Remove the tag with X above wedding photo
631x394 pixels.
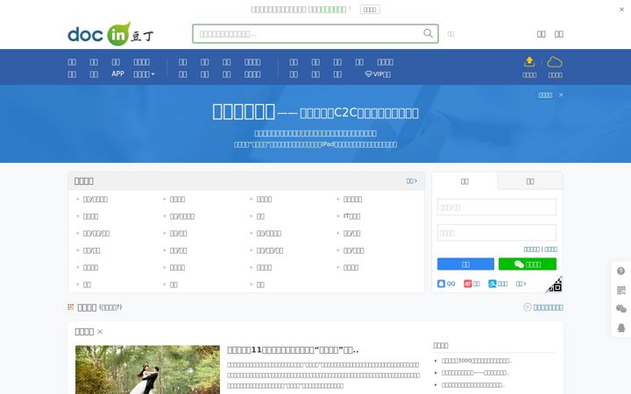(100, 332)
